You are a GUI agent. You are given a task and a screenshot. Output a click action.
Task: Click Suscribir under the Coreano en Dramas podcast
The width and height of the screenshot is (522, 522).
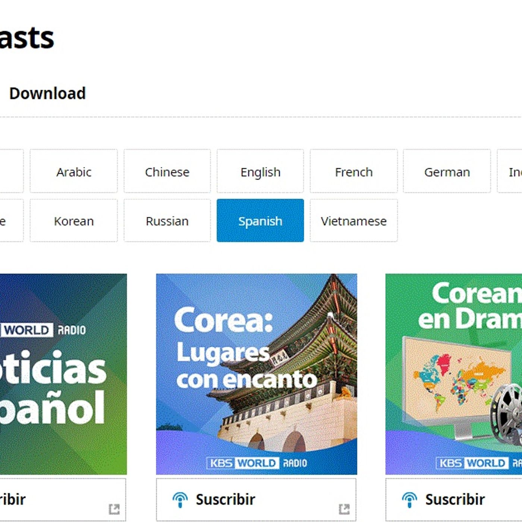[455, 499]
